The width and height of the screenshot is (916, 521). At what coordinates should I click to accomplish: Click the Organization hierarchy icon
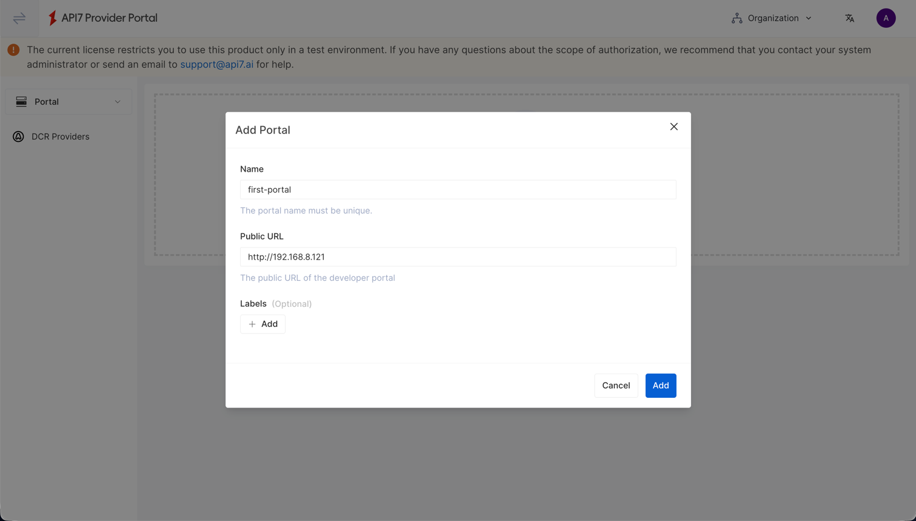click(x=737, y=18)
